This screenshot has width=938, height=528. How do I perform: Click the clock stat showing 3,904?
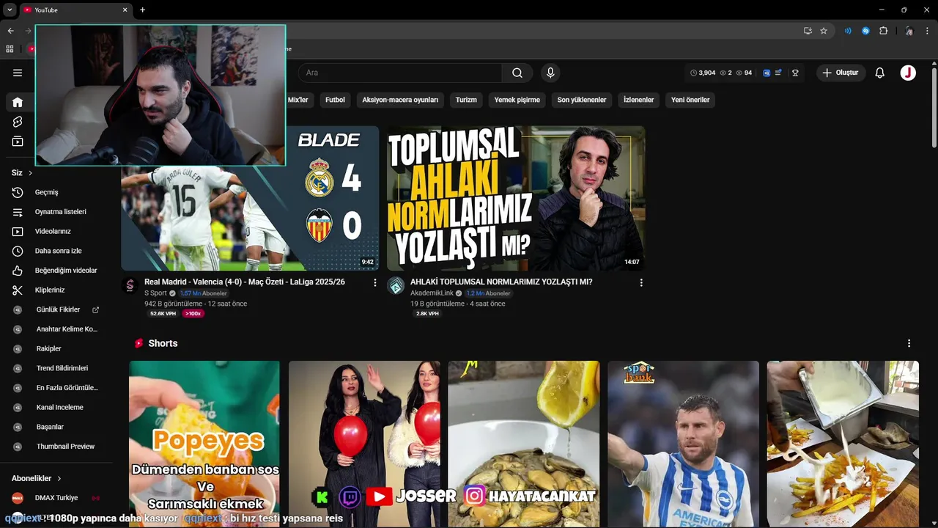(x=703, y=73)
